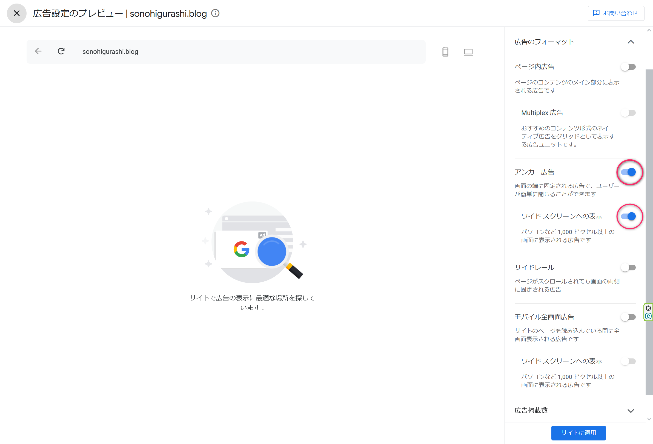Click the 広告のフォーマット heading text
The image size is (653, 444).
coord(544,42)
